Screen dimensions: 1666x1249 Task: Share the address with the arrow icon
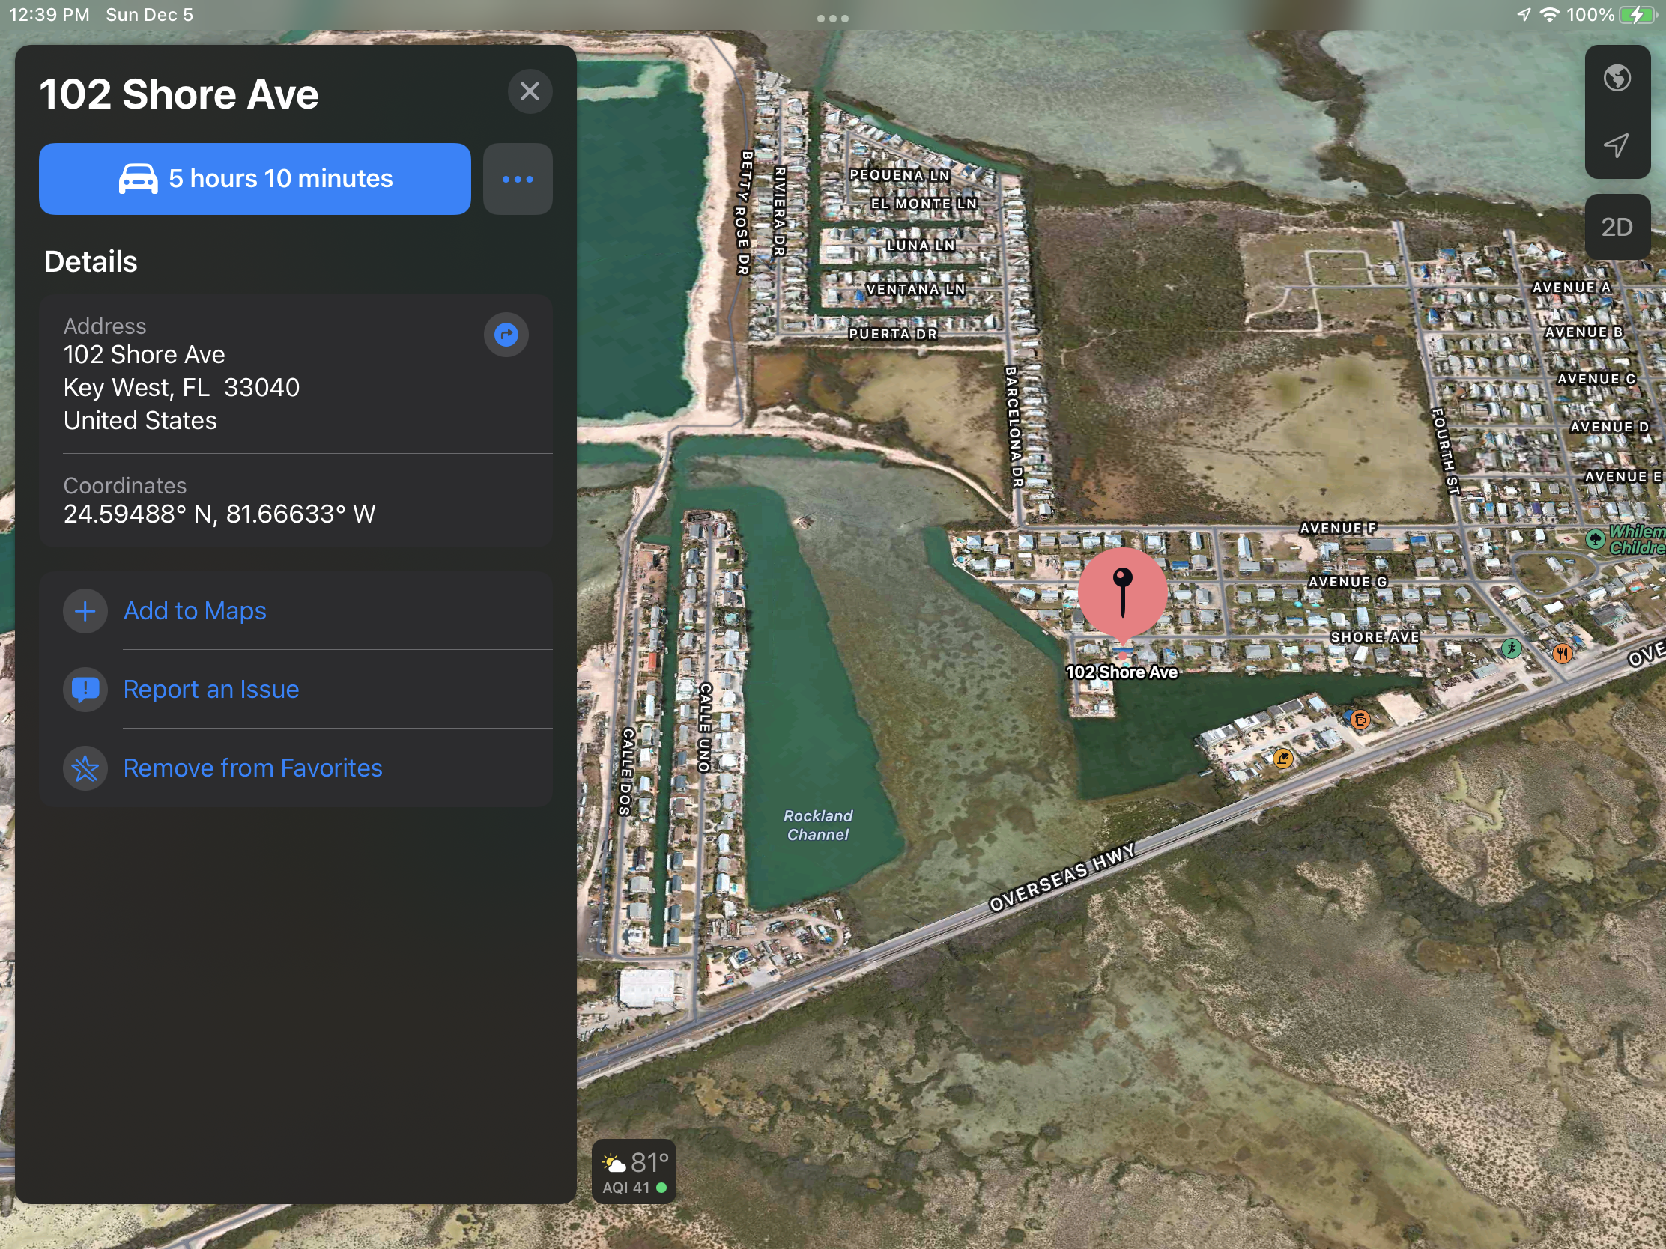(506, 334)
